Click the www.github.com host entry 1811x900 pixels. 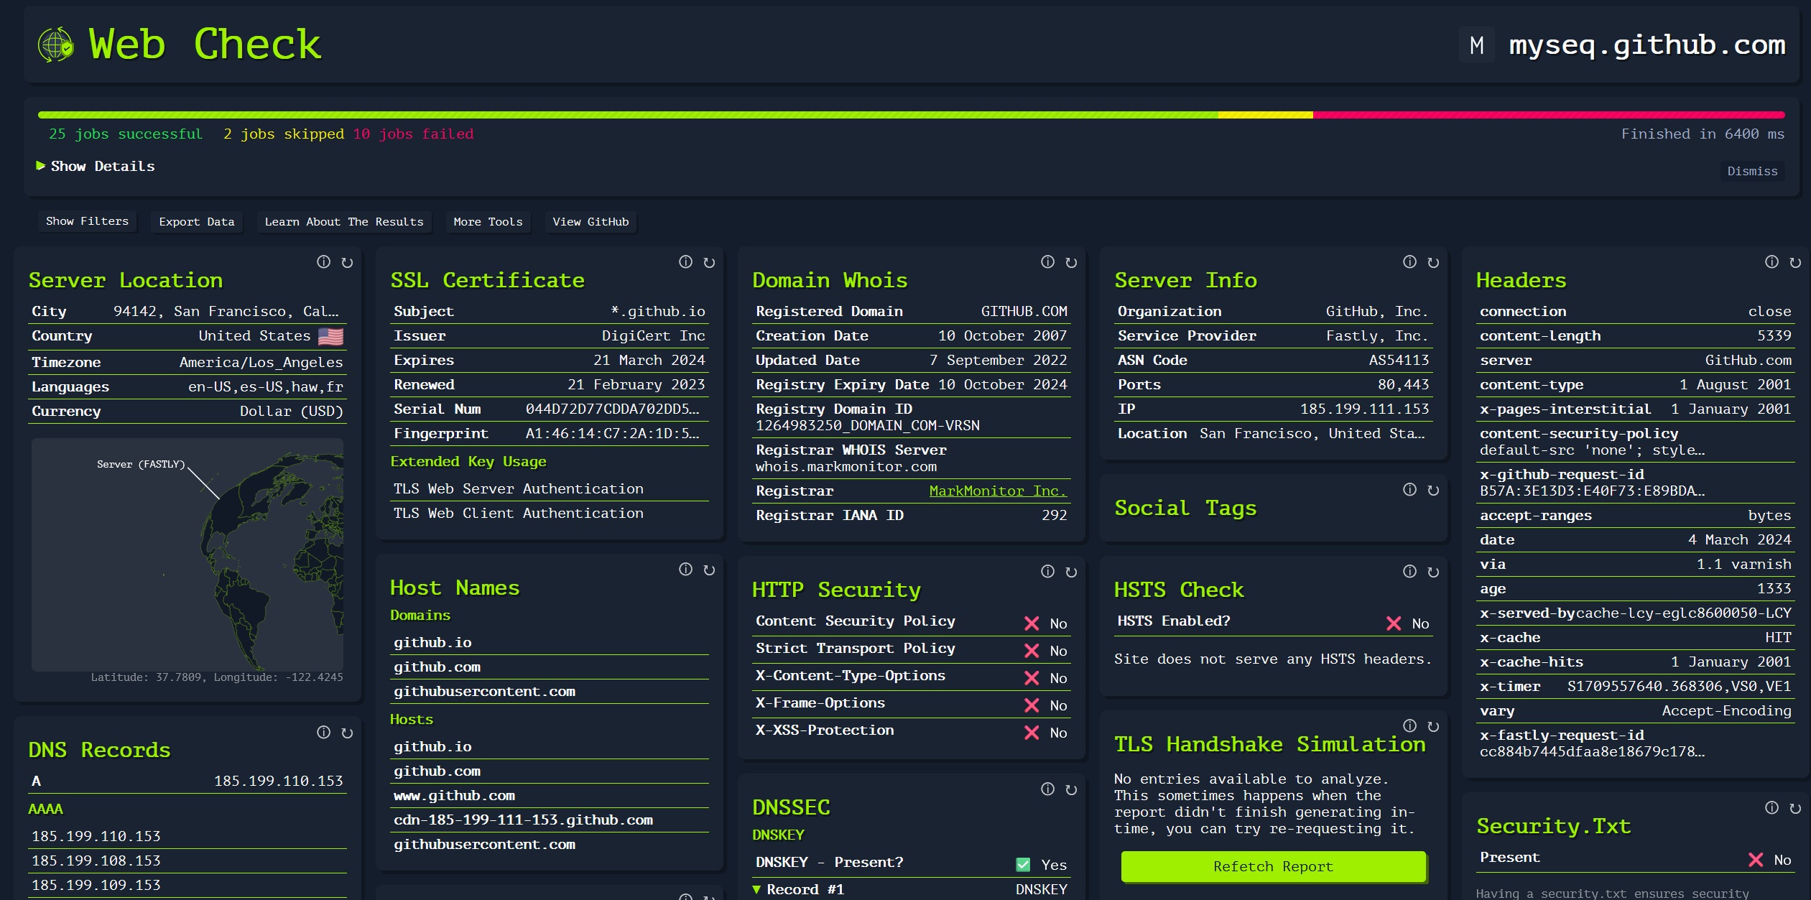click(x=454, y=795)
